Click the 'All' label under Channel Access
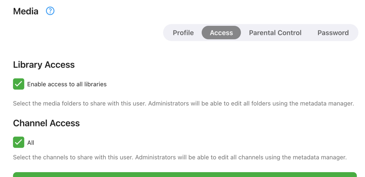The width and height of the screenshot is (365, 177). click(x=31, y=143)
